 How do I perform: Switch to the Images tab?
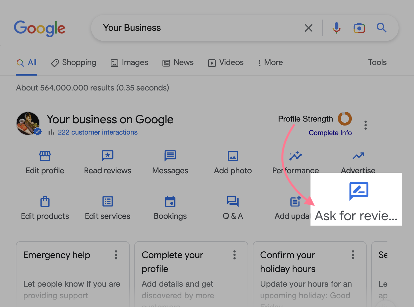129,62
